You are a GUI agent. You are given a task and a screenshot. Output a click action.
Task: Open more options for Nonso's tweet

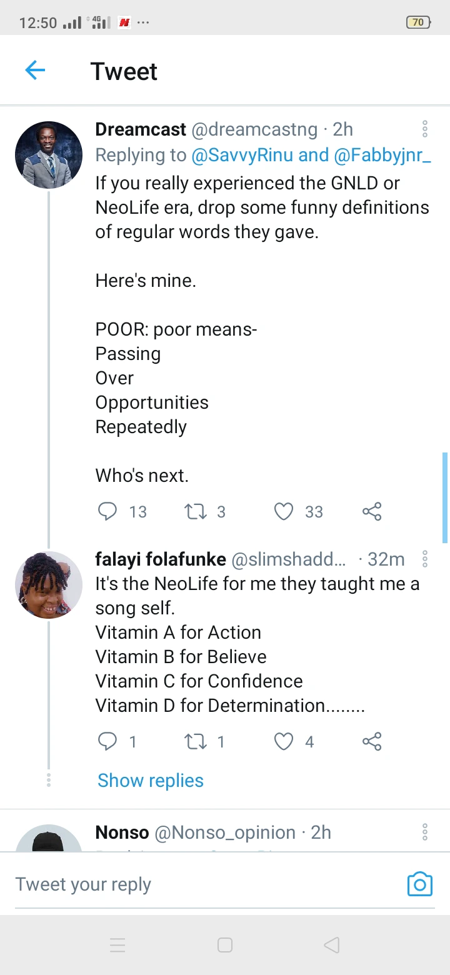pos(425,832)
